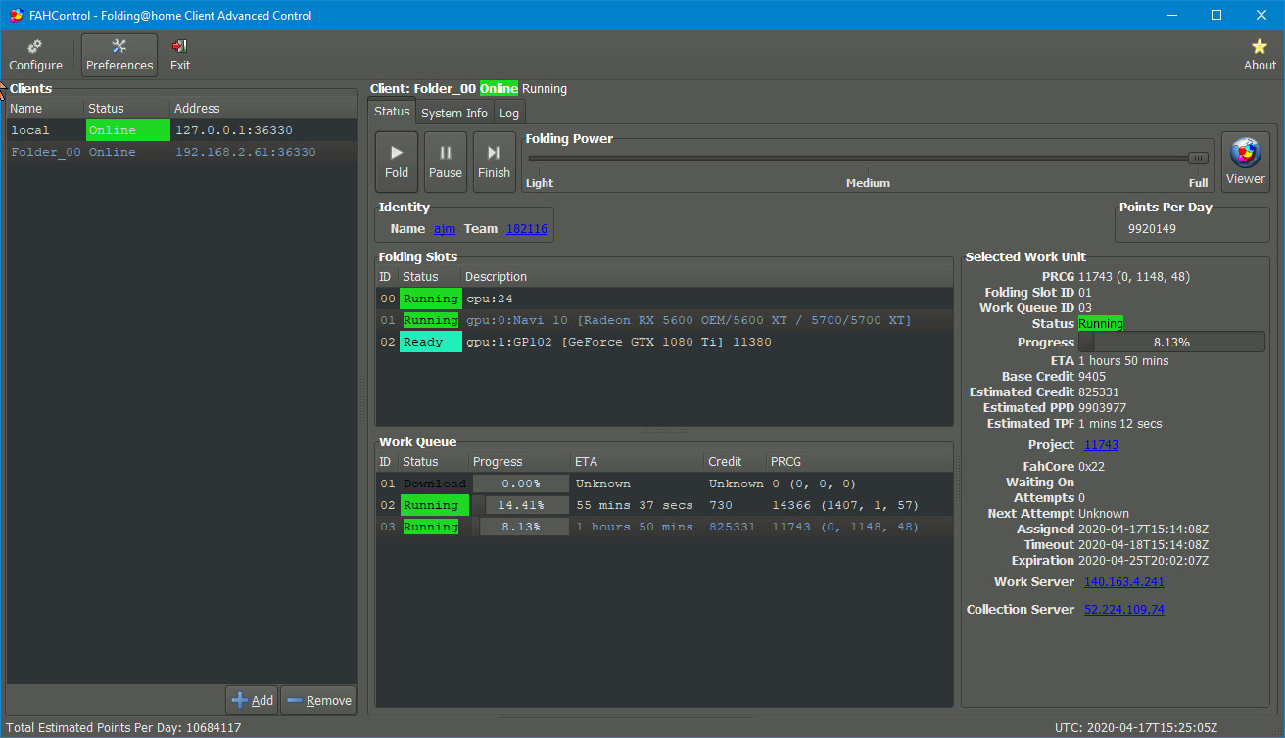Open the Log tab
The image size is (1285, 738).
pyautogui.click(x=509, y=113)
